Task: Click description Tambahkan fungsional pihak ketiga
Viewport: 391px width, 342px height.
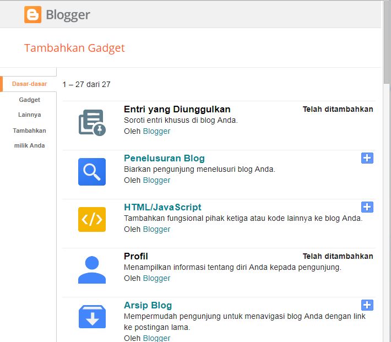Action: (243, 218)
